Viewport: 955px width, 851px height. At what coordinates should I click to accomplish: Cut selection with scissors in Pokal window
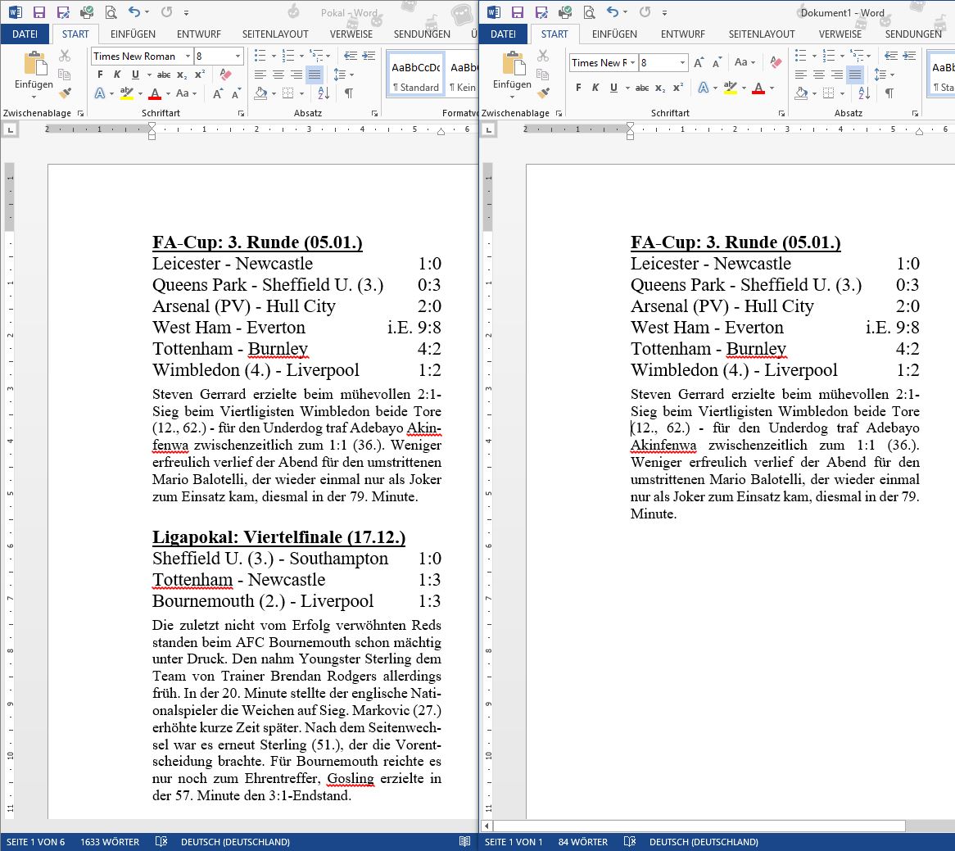point(65,56)
